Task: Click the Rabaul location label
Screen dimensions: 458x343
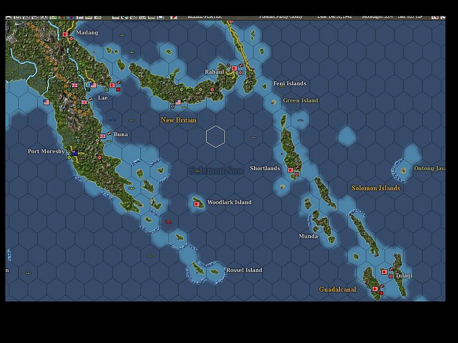Action: 214,72
